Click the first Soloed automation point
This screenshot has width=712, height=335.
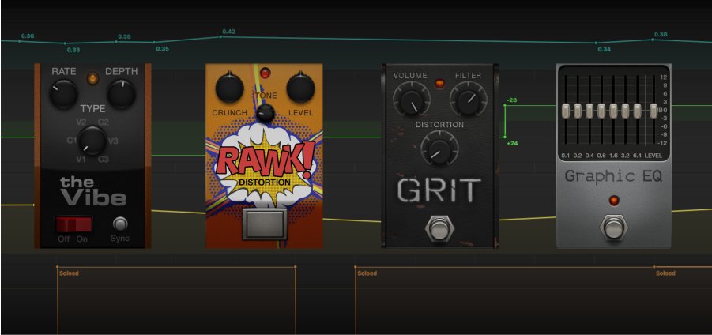click(x=58, y=267)
